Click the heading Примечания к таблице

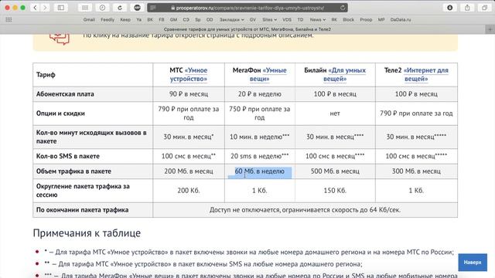pyautogui.click(x=87, y=233)
